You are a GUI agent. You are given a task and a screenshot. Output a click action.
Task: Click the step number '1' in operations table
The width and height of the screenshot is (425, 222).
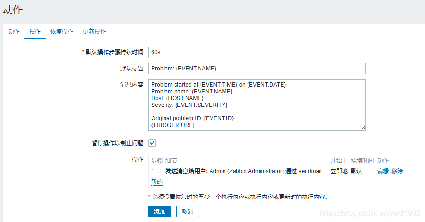(153, 171)
